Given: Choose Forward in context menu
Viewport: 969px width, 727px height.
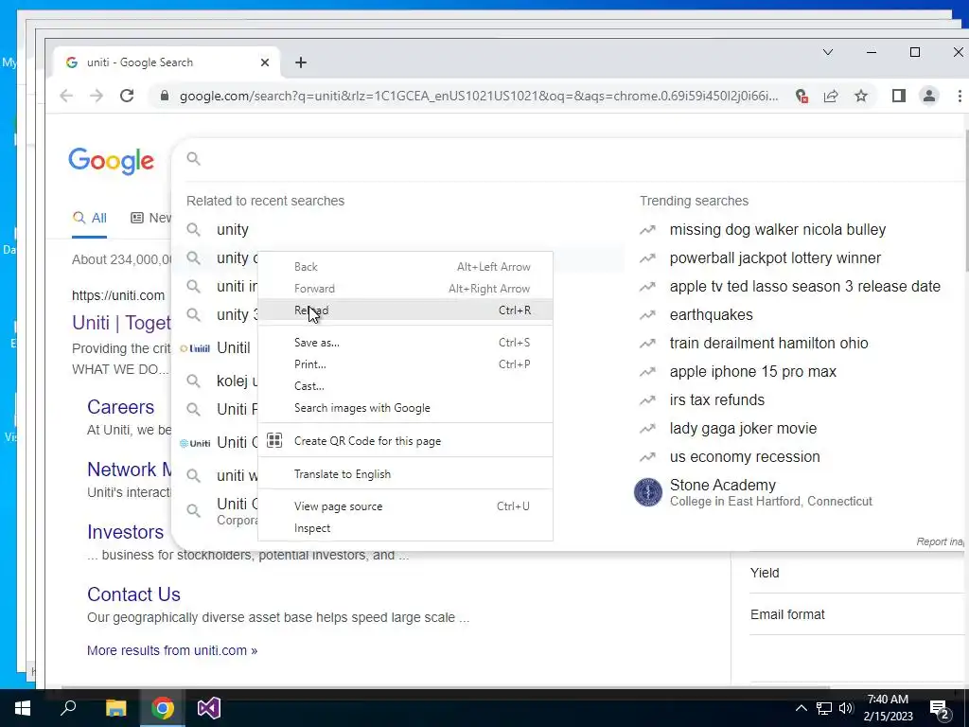Looking at the screenshot, I should pos(405,288).
